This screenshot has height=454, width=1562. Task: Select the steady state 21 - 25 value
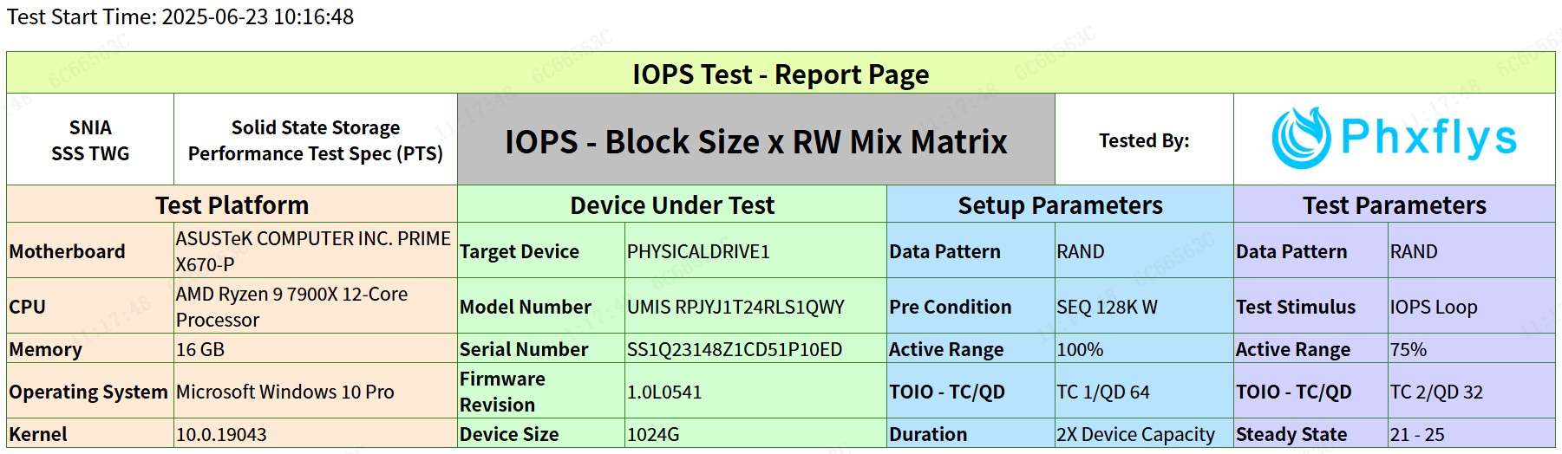1416,434
